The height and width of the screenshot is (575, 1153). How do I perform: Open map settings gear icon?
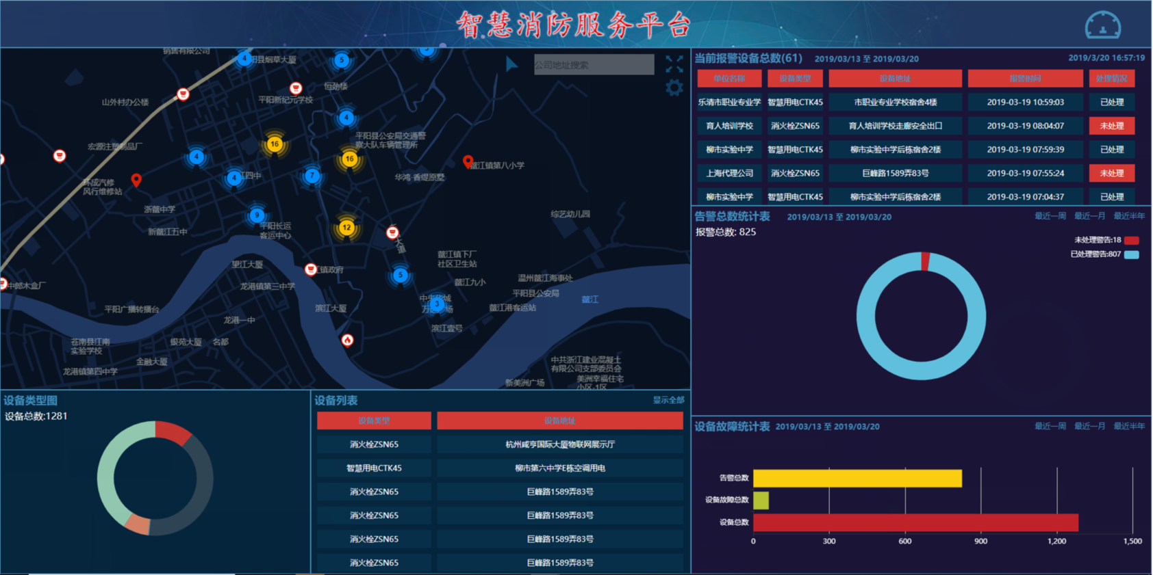(x=674, y=88)
